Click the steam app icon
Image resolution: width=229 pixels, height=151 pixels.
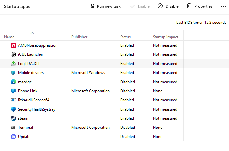point(13,118)
